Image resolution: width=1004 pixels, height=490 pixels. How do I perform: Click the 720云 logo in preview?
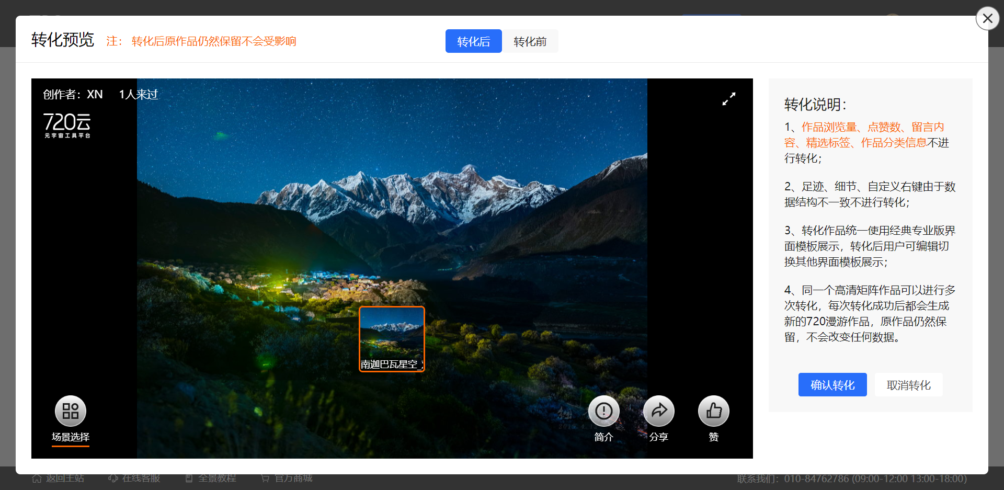tap(67, 125)
